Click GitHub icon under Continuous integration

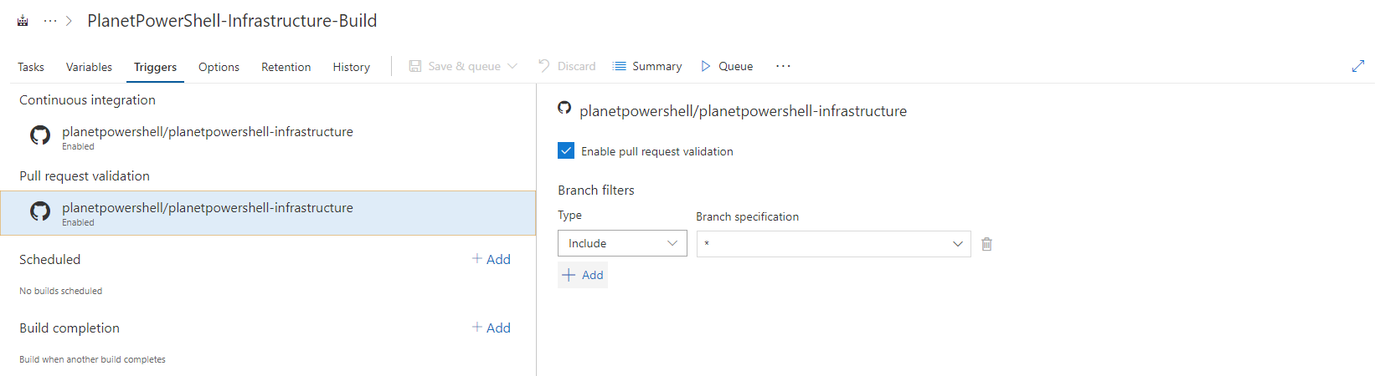[40, 135]
